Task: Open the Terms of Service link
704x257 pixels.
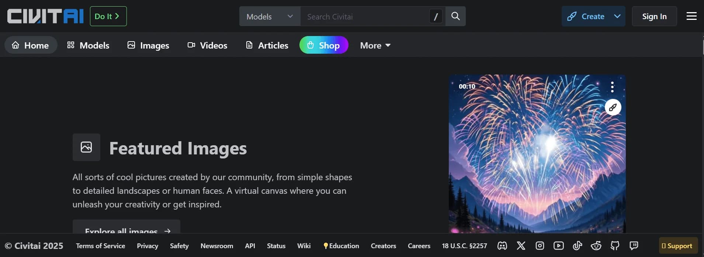Action: point(100,246)
